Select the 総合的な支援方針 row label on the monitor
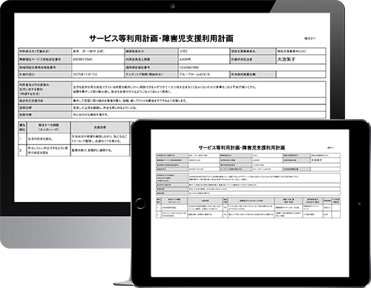The width and height of the screenshot is (371, 288). tap(45, 101)
